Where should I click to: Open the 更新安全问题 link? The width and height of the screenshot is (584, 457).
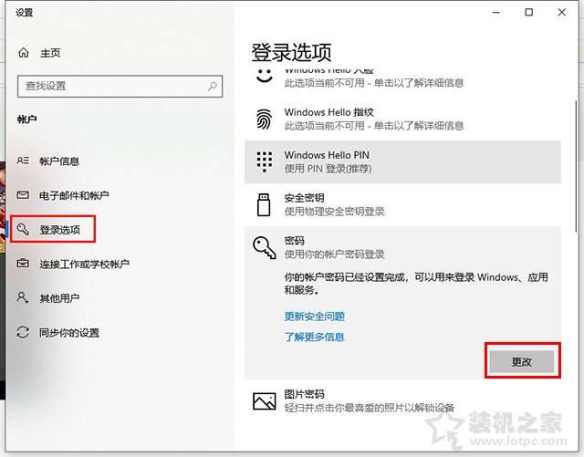pos(314,317)
